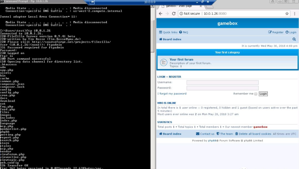Click I forgot my password
Image resolution: width=299 pixels, height=169 pixels.
pyautogui.click(x=172, y=94)
